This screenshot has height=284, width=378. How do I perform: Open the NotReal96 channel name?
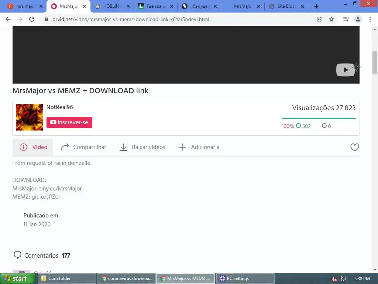click(x=59, y=107)
